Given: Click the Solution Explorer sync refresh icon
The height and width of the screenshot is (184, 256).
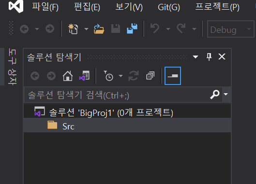Looking at the screenshot, I should pos(134,76).
